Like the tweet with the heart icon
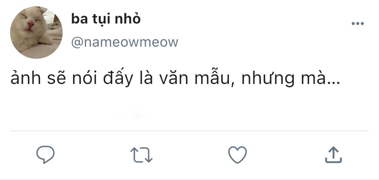The height and width of the screenshot is (180, 379). click(x=238, y=155)
